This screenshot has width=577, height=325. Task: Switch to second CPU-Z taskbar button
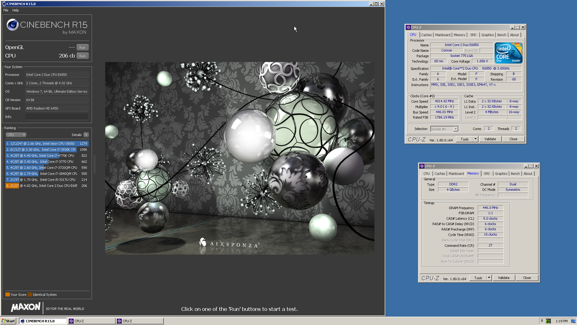click(x=140, y=321)
